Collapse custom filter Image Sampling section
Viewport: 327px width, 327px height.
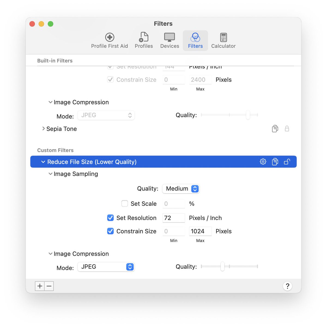tap(50, 174)
